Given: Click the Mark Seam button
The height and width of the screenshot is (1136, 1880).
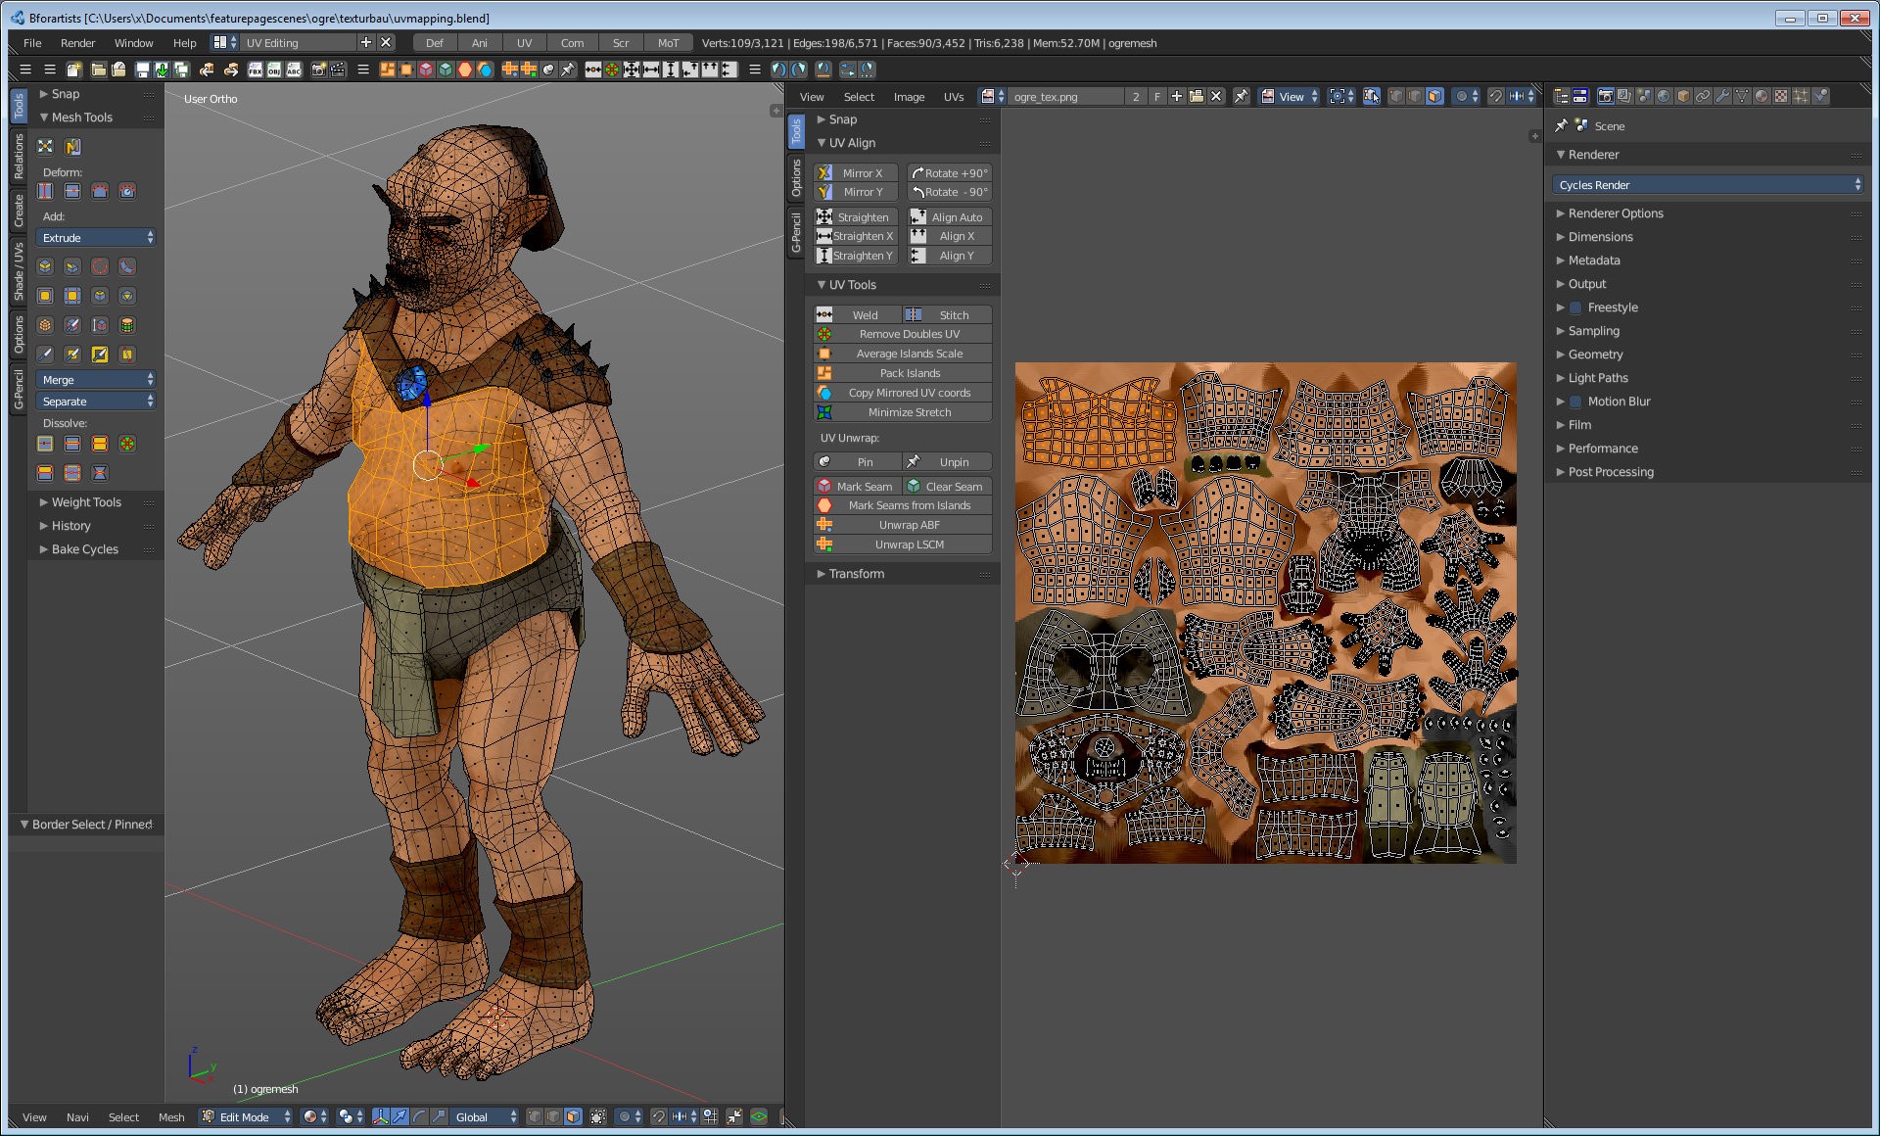Looking at the screenshot, I should (857, 486).
